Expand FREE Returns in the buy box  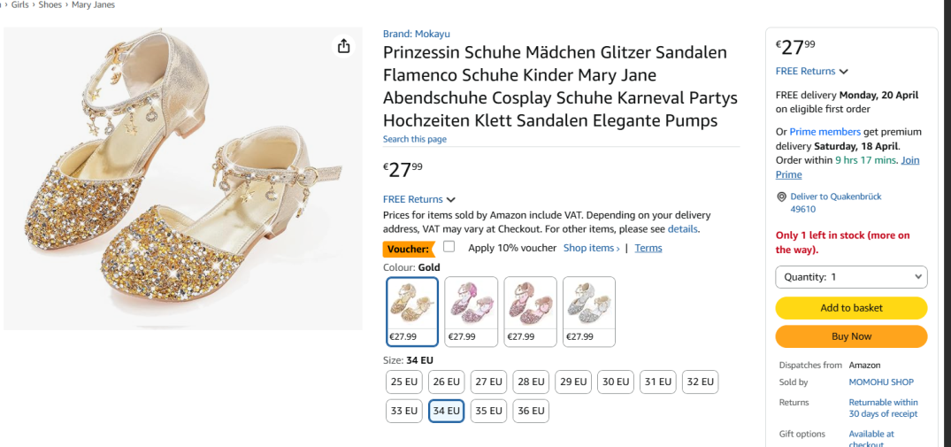[812, 71]
